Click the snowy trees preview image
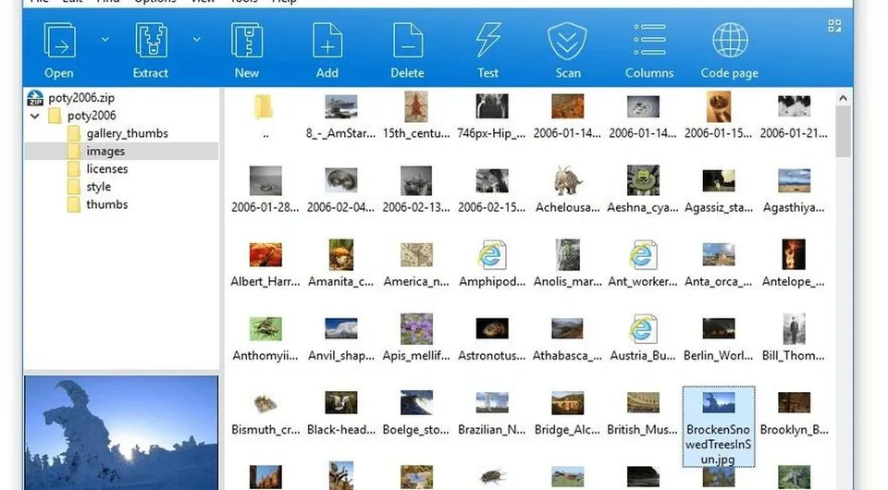The image size is (888, 490). pos(121,433)
